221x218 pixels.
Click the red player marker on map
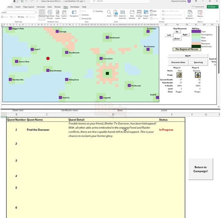[x=48, y=58]
